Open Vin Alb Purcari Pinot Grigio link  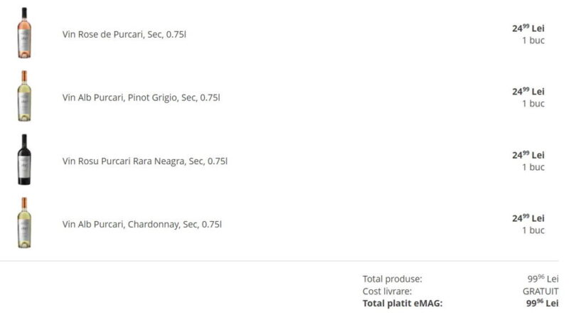[x=141, y=97]
